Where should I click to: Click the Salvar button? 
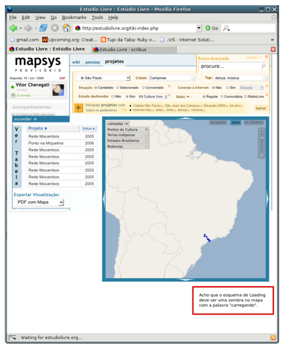point(261,108)
